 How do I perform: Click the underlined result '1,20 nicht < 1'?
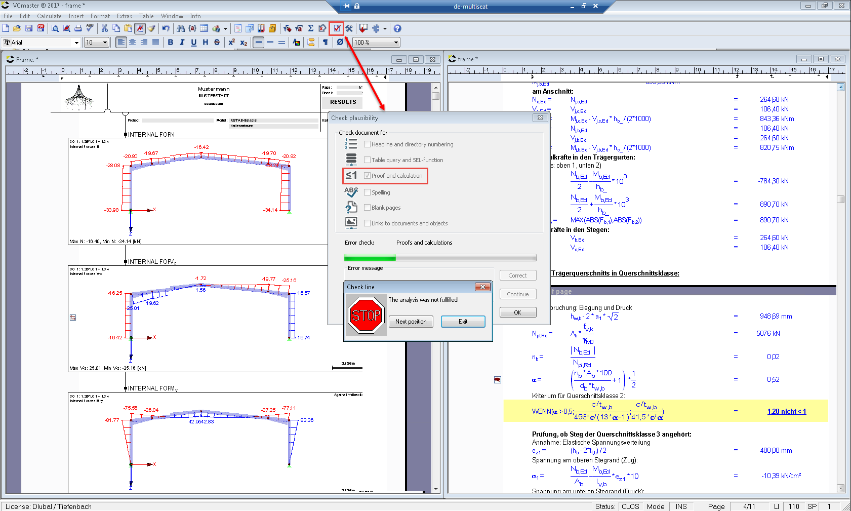pos(787,411)
